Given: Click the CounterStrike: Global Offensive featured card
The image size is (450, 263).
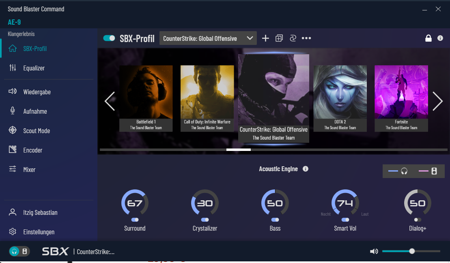Looking at the screenshot, I should (x=273, y=98).
